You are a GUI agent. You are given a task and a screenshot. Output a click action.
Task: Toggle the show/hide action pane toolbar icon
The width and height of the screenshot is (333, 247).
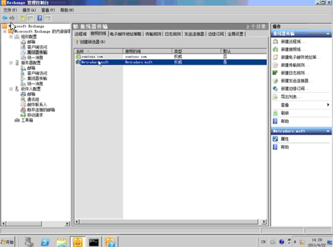tap(48, 18)
